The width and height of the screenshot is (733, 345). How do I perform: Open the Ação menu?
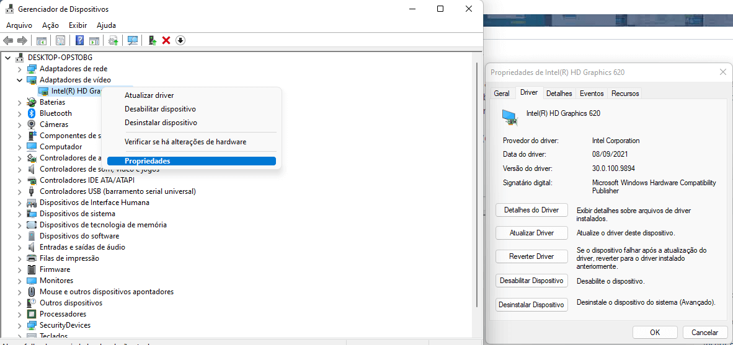50,25
